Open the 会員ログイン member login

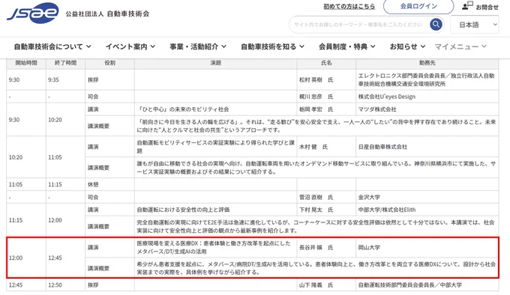pyautogui.click(x=418, y=6)
